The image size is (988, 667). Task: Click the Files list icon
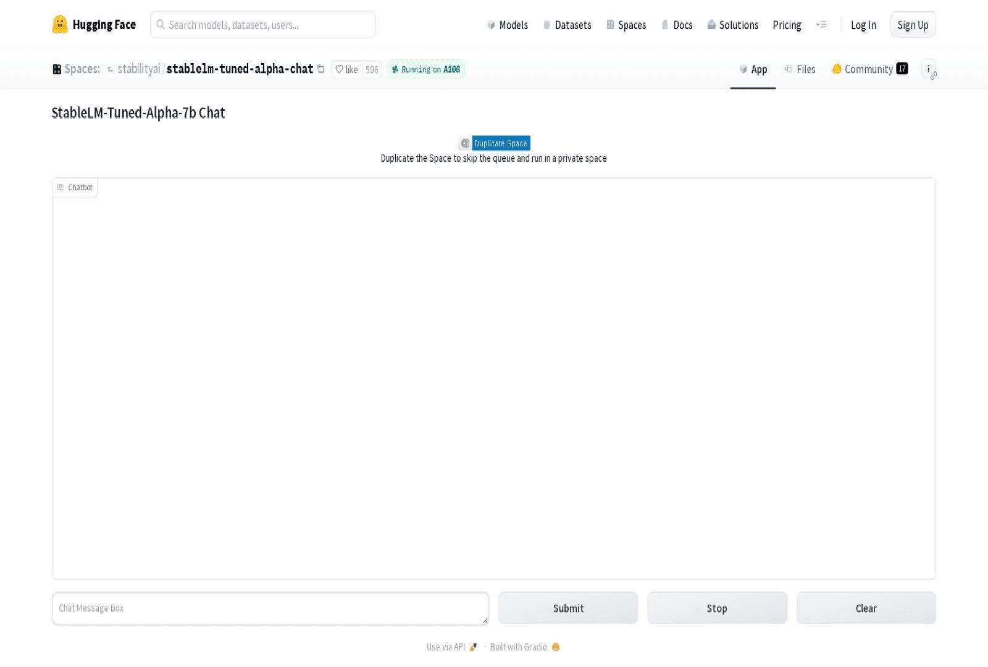pyautogui.click(x=788, y=69)
